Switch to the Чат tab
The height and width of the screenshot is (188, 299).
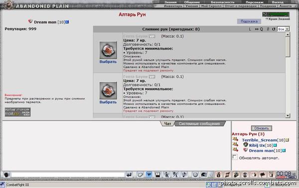pos(167,124)
